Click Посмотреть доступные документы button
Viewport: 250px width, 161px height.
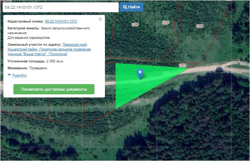pos(54,89)
